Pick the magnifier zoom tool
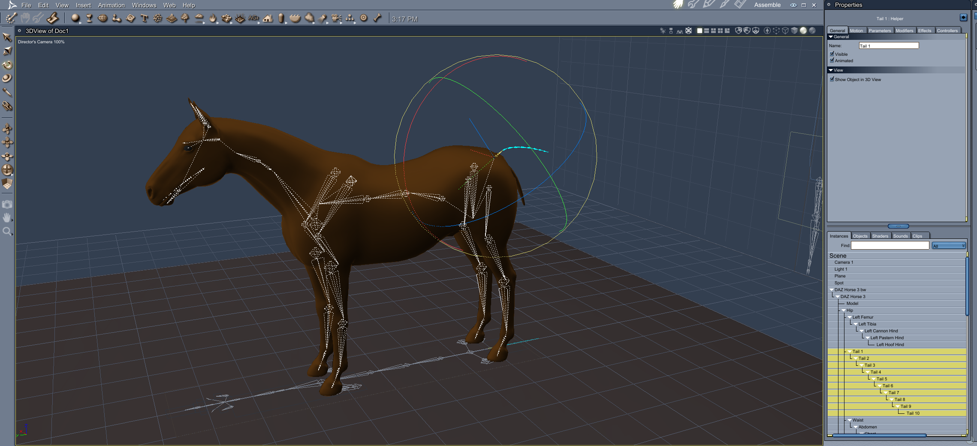Image resolution: width=977 pixels, height=446 pixels. pos(7,232)
